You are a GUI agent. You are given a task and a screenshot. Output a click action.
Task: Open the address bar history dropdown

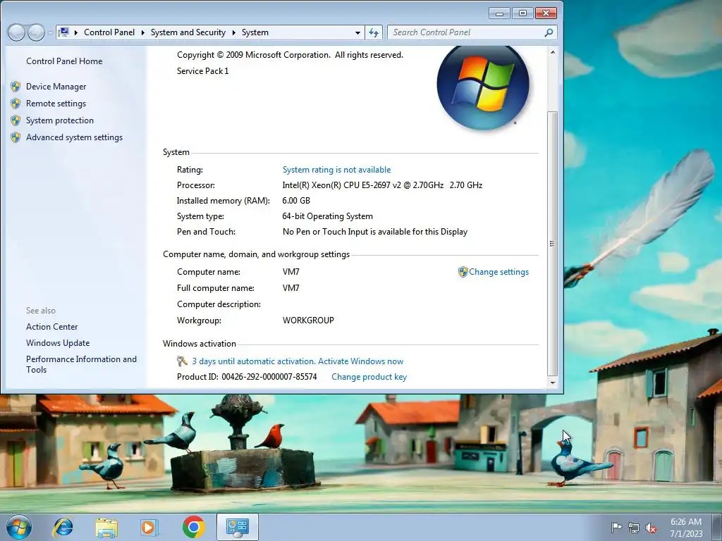357,32
